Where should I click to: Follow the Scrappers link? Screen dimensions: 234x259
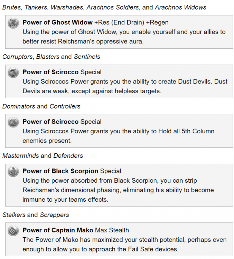[54, 215]
